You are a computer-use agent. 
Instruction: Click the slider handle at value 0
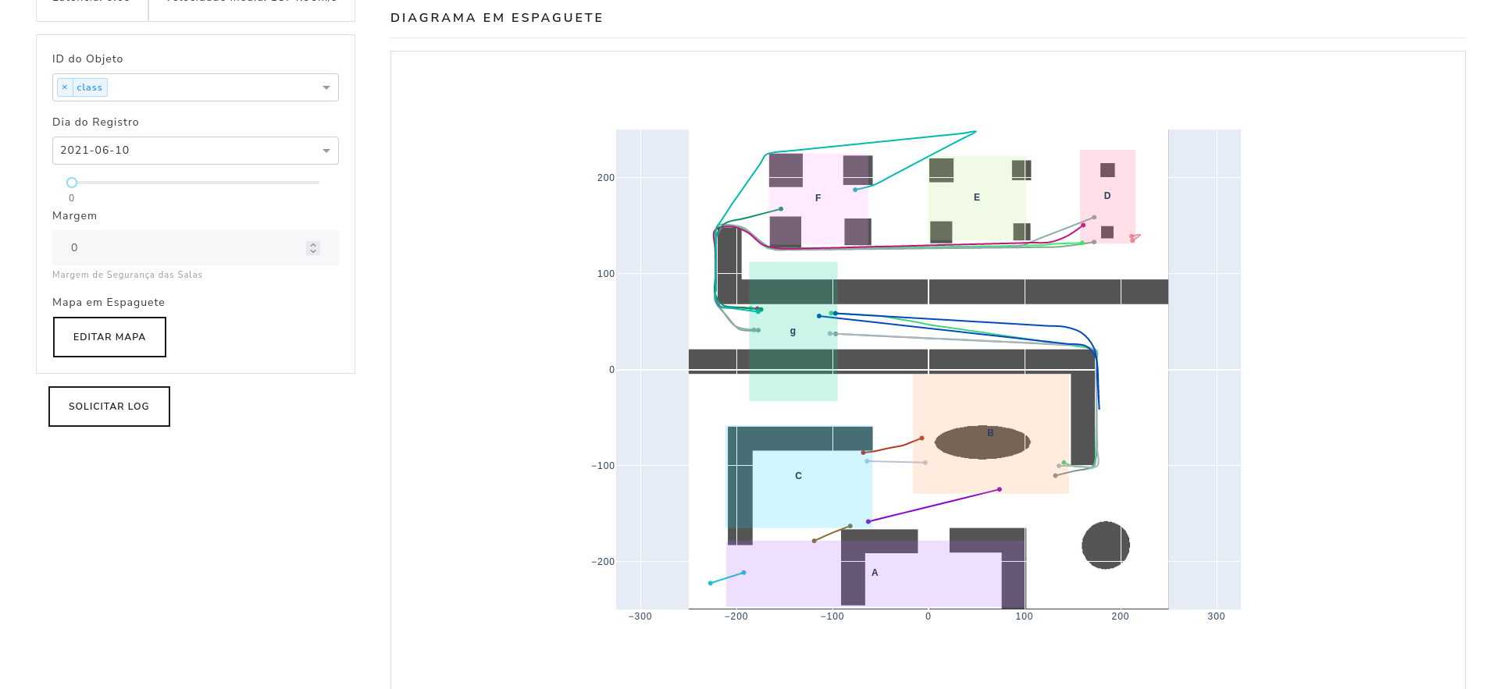click(x=72, y=183)
